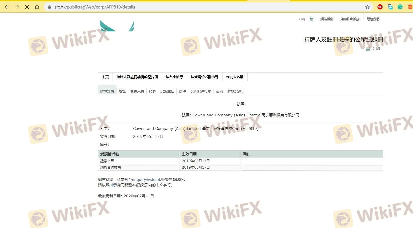The image size is (413, 228).
Task: Open 保薦人名單 menu item
Action: [235, 77]
